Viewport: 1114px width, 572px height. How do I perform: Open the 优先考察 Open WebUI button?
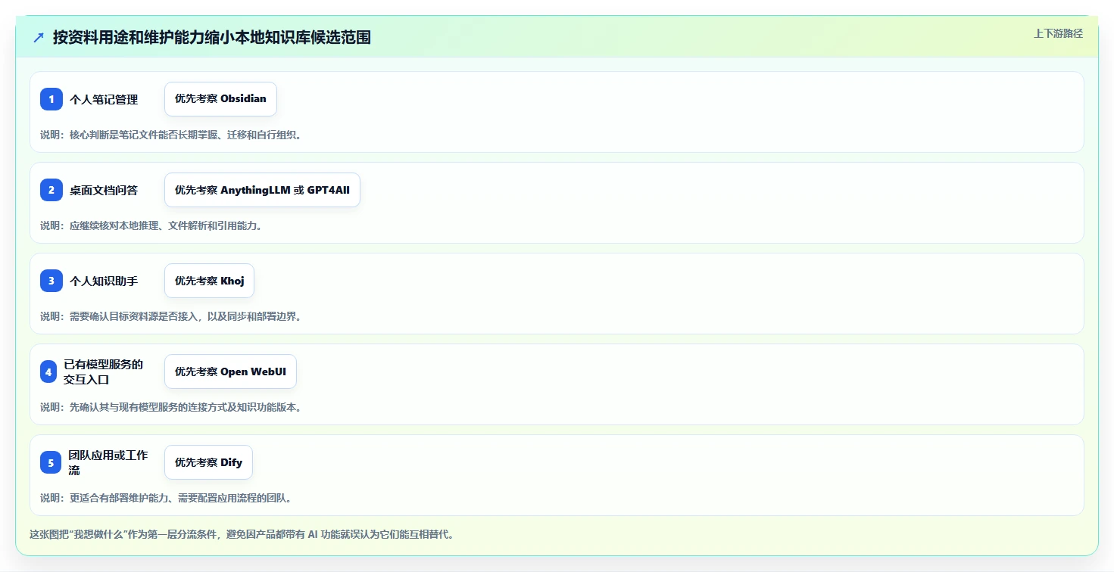click(230, 371)
